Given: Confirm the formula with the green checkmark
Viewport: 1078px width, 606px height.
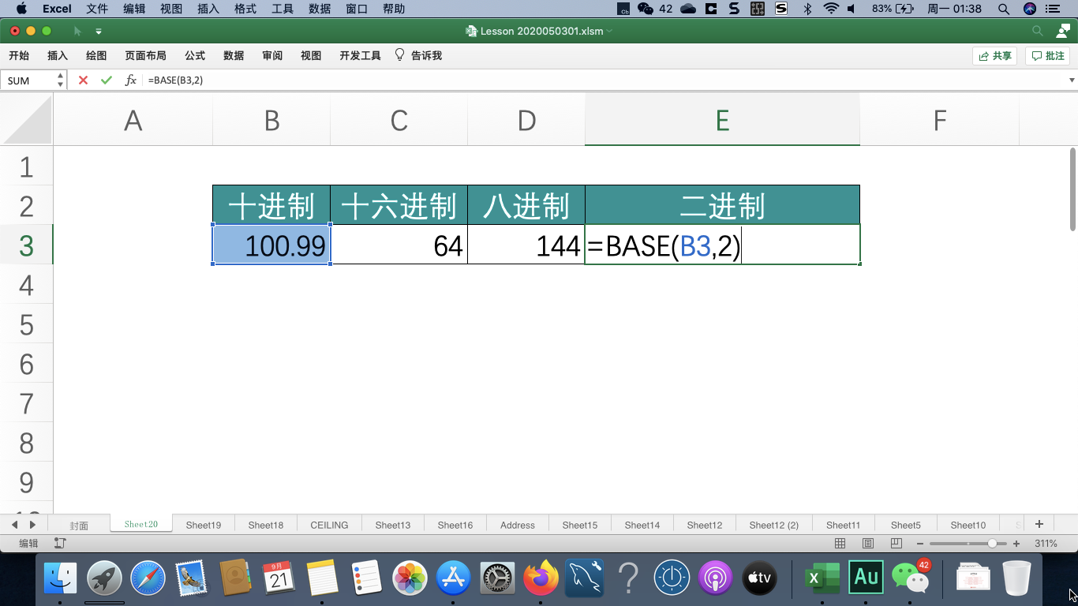Looking at the screenshot, I should pos(107,80).
